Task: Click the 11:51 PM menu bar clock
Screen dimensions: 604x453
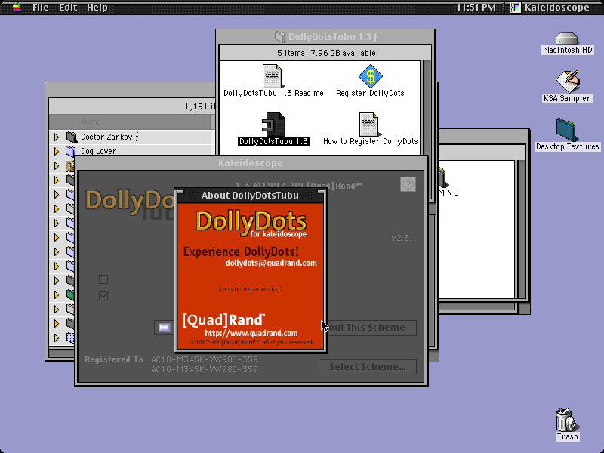Action: point(476,8)
